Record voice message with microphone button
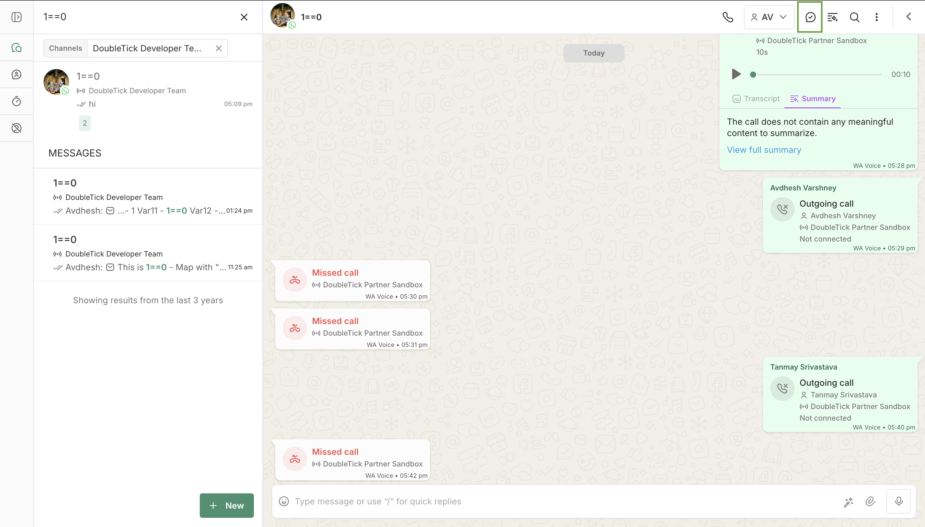 (899, 501)
